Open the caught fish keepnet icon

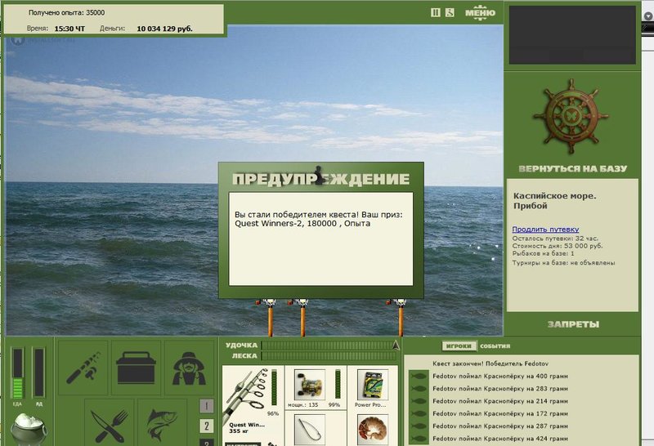(162, 422)
